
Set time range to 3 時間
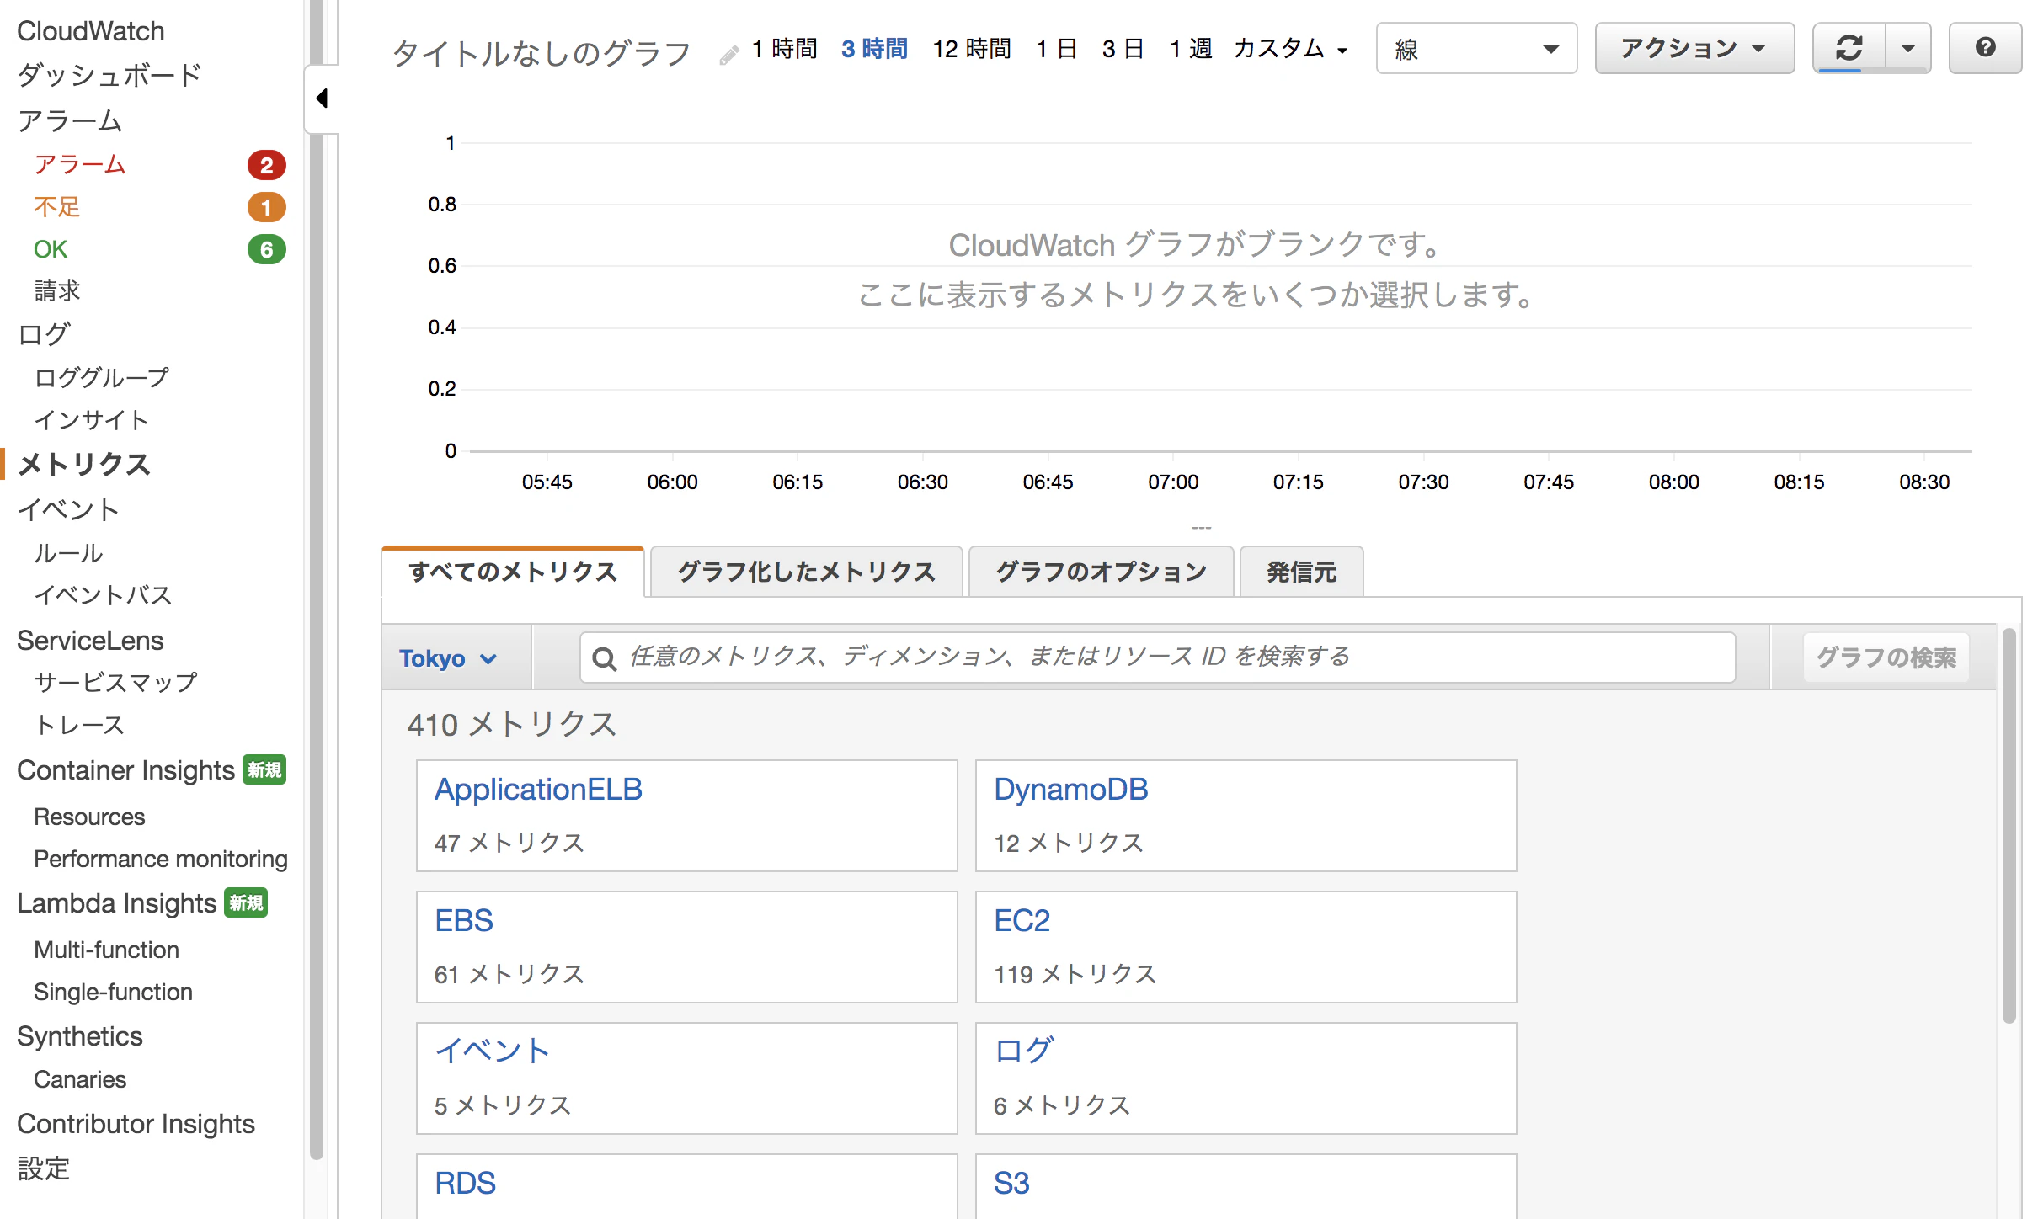tap(874, 49)
